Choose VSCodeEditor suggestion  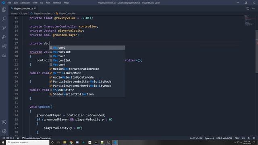coord(87,90)
